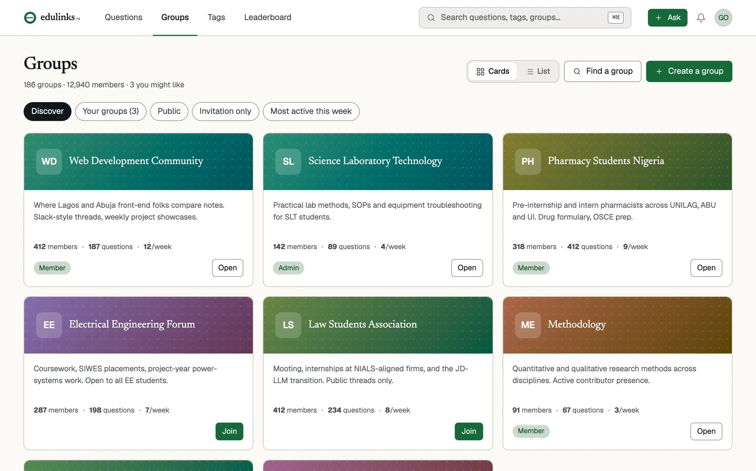This screenshot has width=756, height=471.
Task: Click the edulinks logo icon
Action: click(30, 17)
